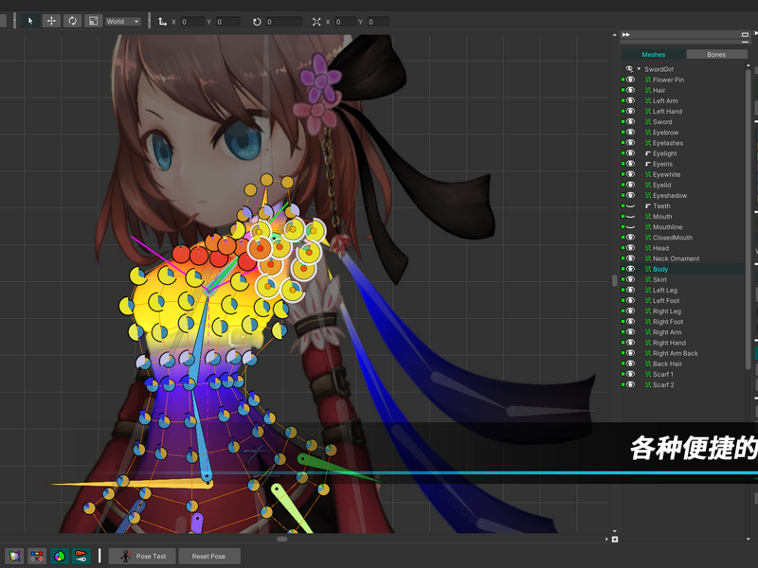Click the scale X input field

coord(345,22)
